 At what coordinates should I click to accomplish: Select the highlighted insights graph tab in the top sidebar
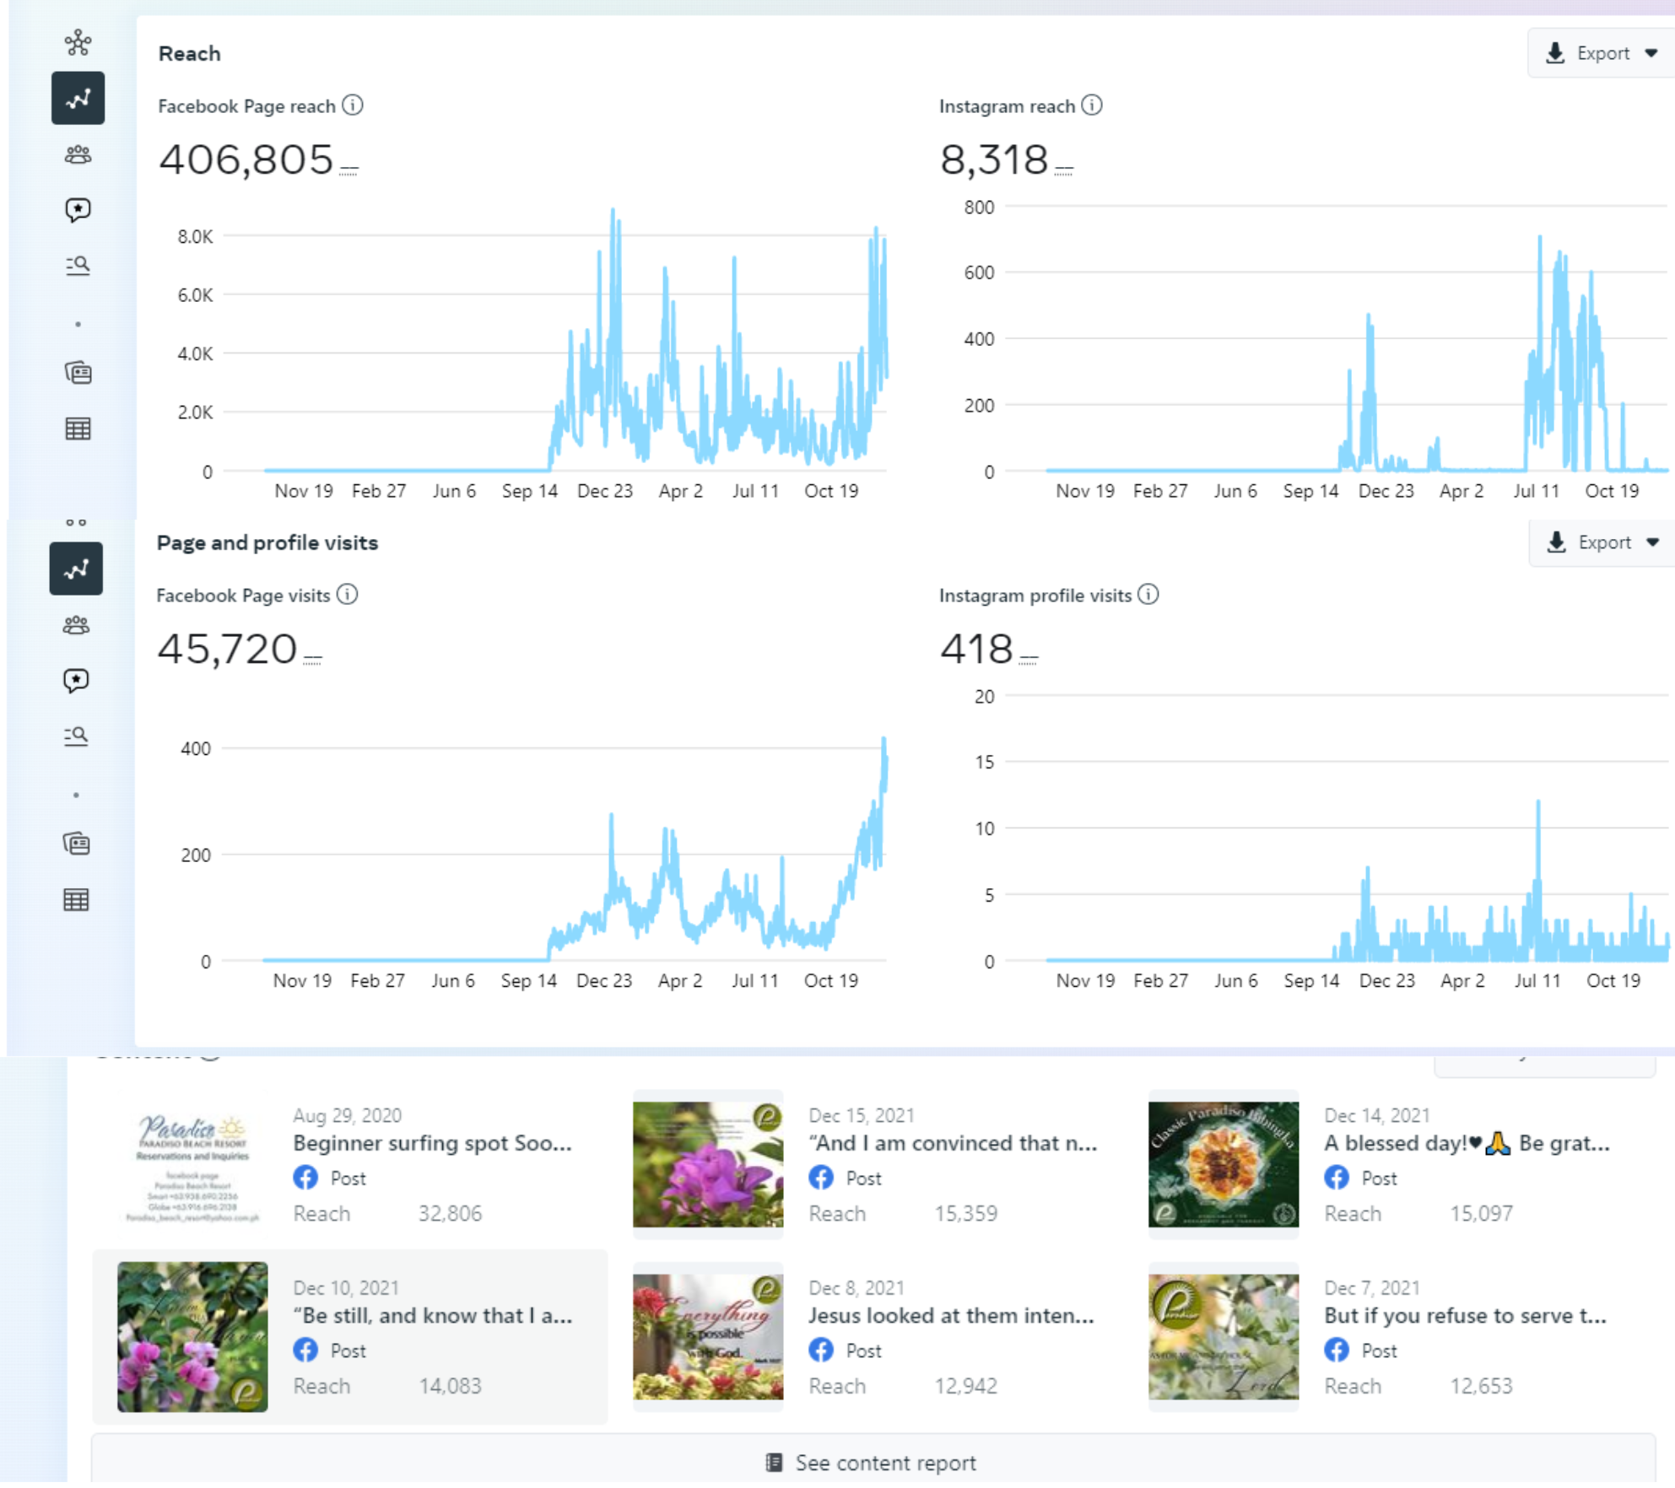coord(78,99)
